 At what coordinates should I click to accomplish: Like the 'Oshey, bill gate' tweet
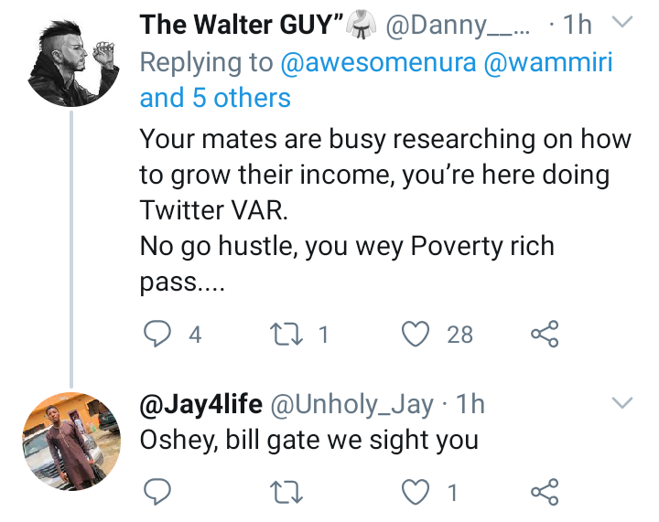[417, 494]
